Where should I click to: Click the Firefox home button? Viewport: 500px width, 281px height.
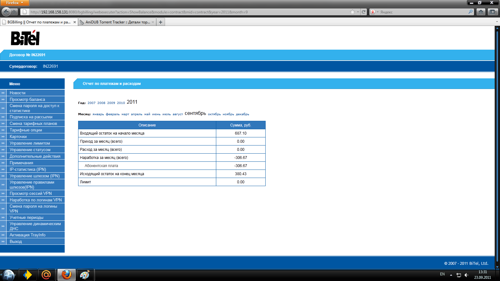click(481, 12)
